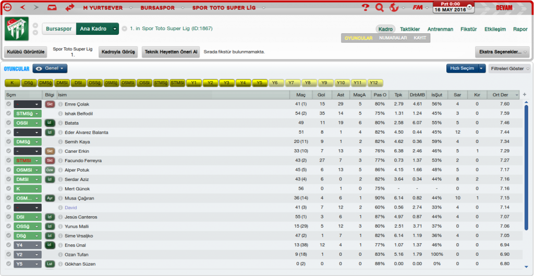The width and height of the screenshot is (534, 276).
Task: Open the Antrenman tab
Action: (440, 29)
